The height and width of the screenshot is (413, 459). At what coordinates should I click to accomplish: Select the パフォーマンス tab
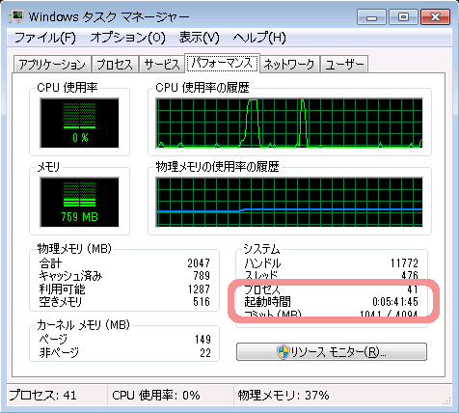click(222, 63)
